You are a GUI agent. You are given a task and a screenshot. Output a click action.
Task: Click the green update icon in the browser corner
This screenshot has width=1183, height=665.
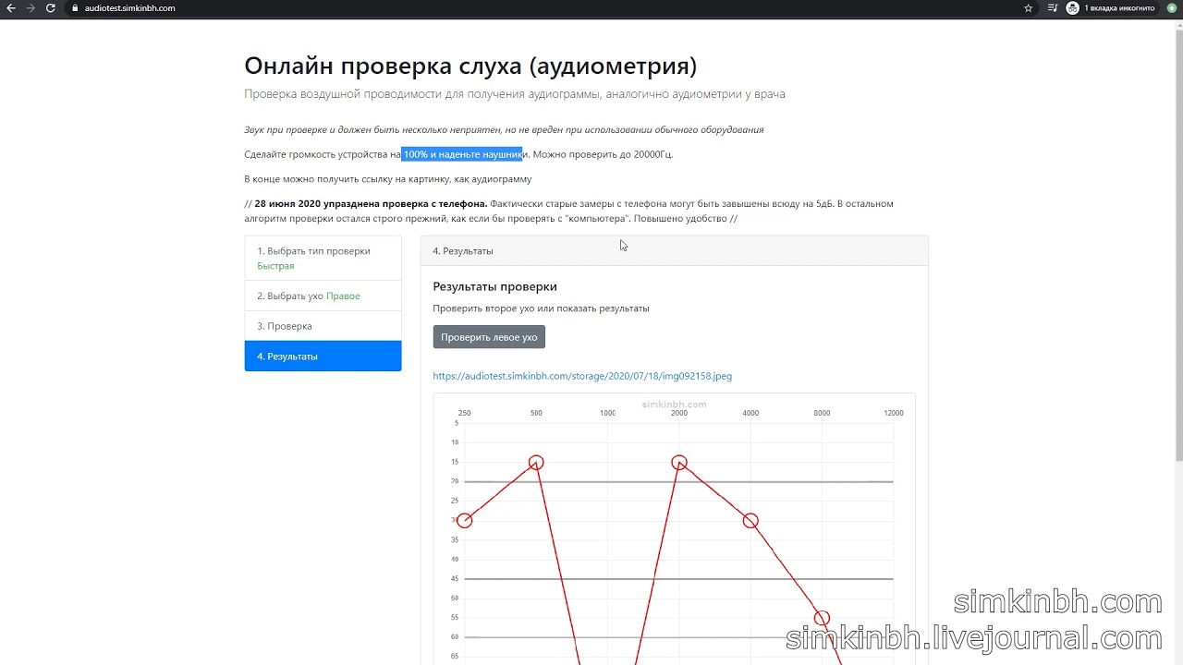click(1172, 8)
